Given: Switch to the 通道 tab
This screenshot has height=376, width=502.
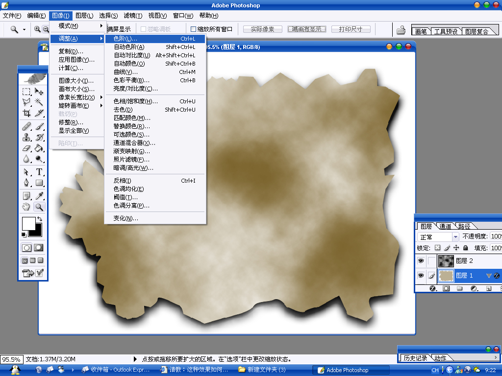Looking at the screenshot, I should pyautogui.click(x=445, y=226).
